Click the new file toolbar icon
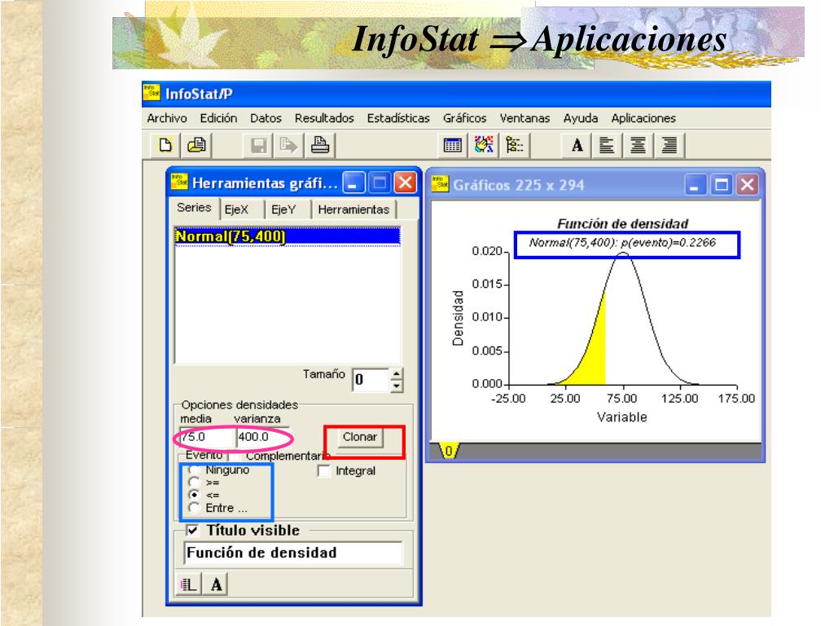The image size is (834, 626). point(165,145)
